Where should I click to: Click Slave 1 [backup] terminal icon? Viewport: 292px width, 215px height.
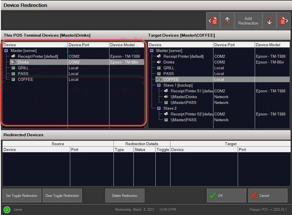pos(159,85)
